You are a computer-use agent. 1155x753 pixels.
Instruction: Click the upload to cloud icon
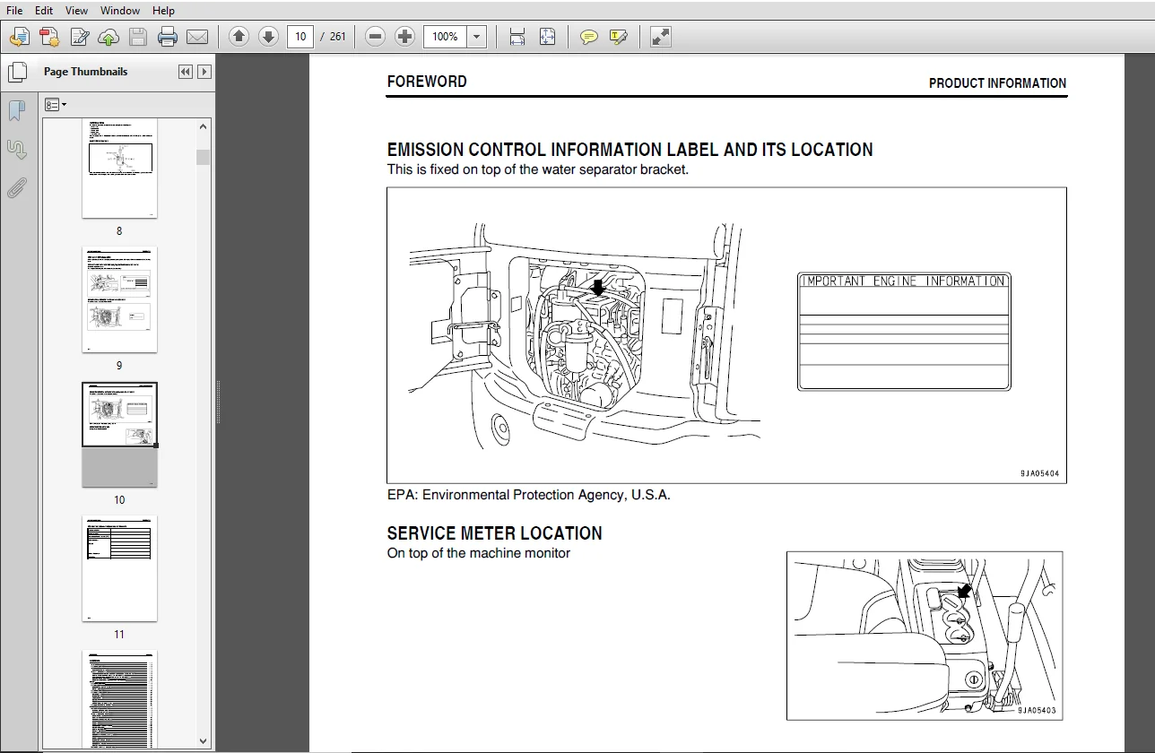(109, 37)
